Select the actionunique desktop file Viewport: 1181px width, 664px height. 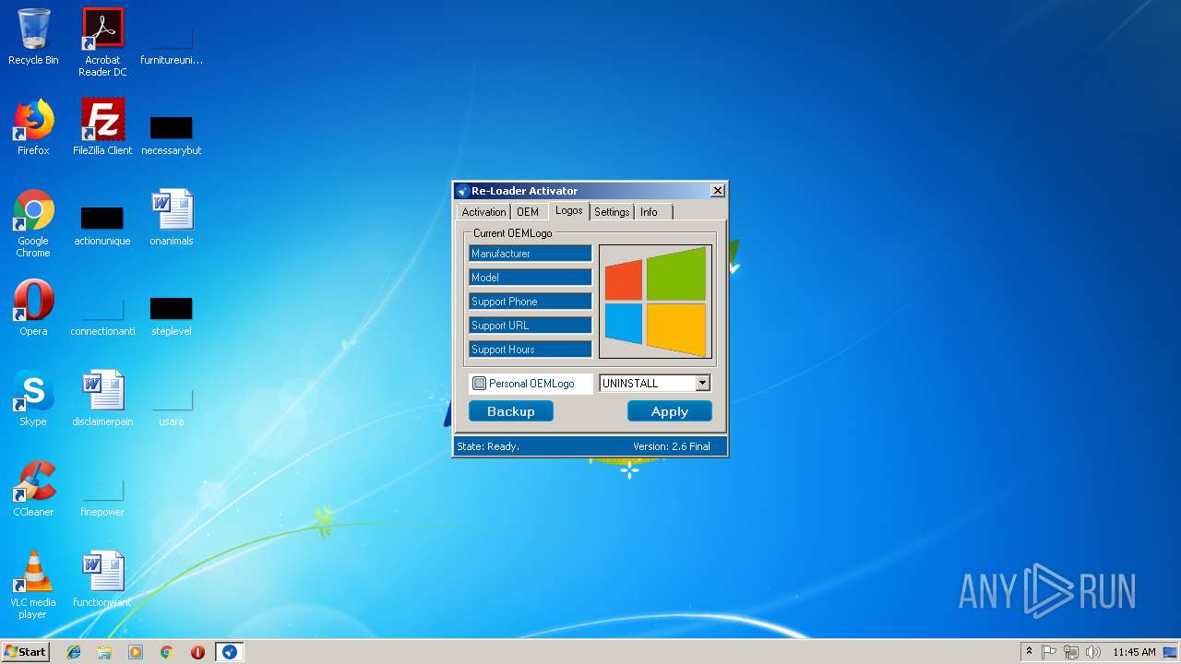[x=102, y=225]
